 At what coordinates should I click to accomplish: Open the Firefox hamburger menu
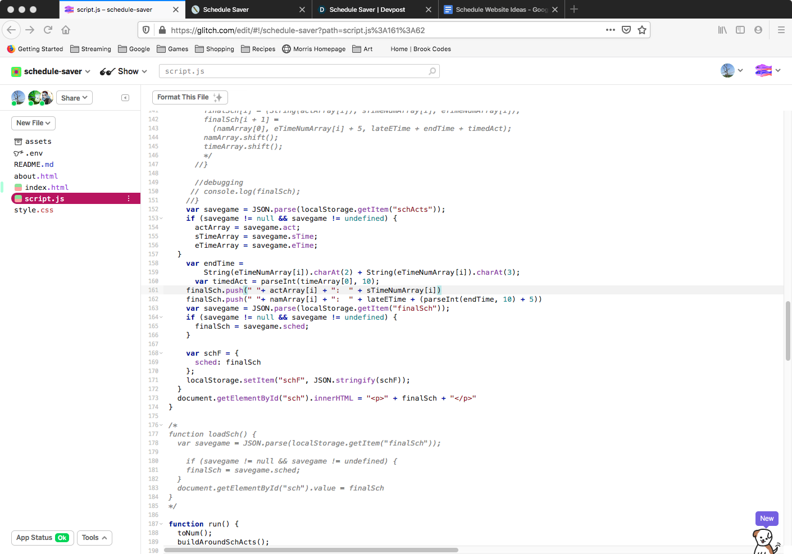[781, 30]
